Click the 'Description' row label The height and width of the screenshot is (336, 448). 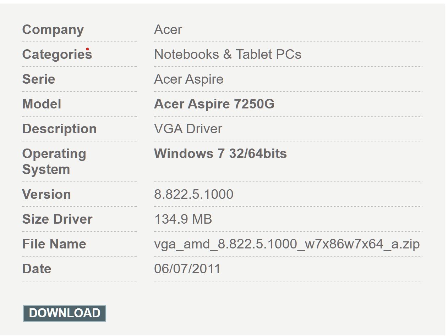[x=59, y=129]
